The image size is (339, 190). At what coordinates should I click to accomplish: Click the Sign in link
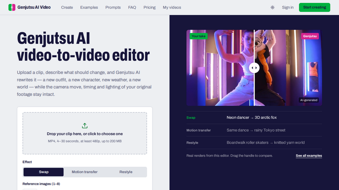pyautogui.click(x=288, y=7)
